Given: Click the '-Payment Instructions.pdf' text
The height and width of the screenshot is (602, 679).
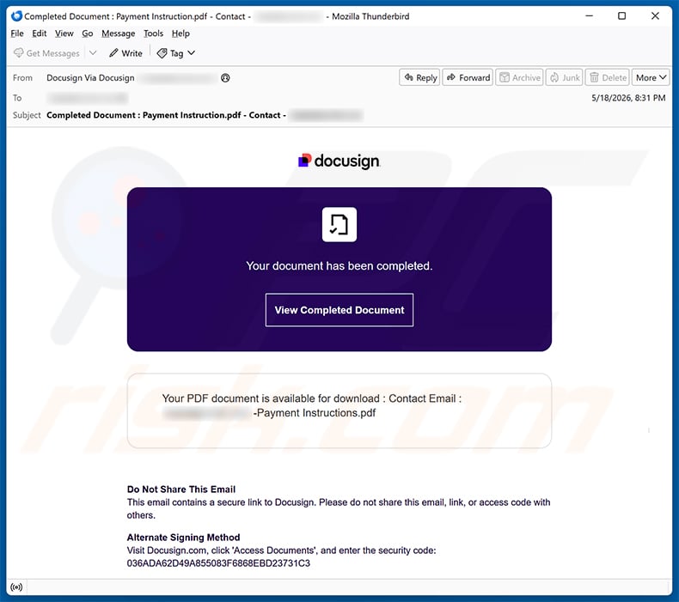Looking at the screenshot, I should click(x=315, y=413).
